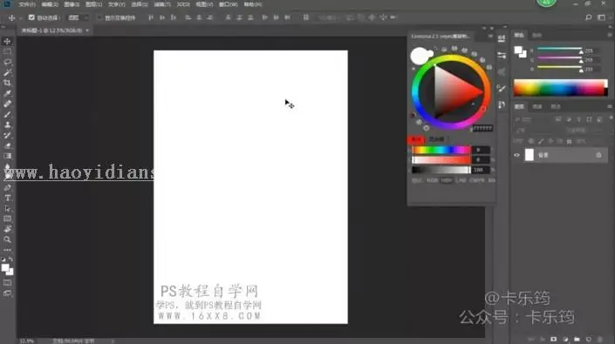Select the Path Selection tool
The width and height of the screenshot is (615, 344).
pyautogui.click(x=7, y=209)
